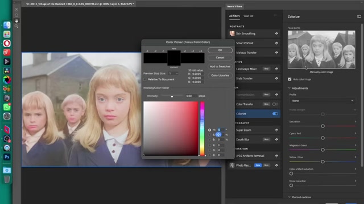Switch to the All filters tab
Viewport: 364px width, 204px height.
(x=234, y=16)
